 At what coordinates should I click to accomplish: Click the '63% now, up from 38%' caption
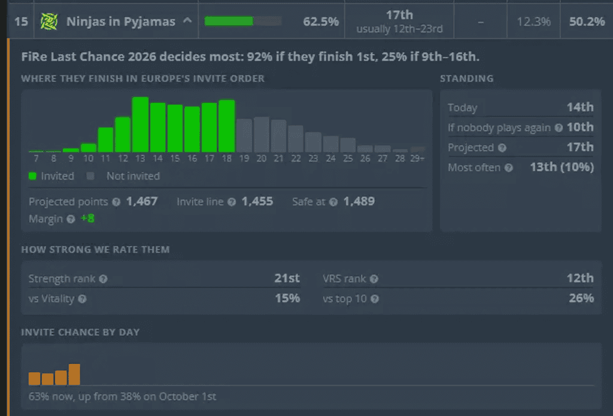pyautogui.click(x=122, y=396)
